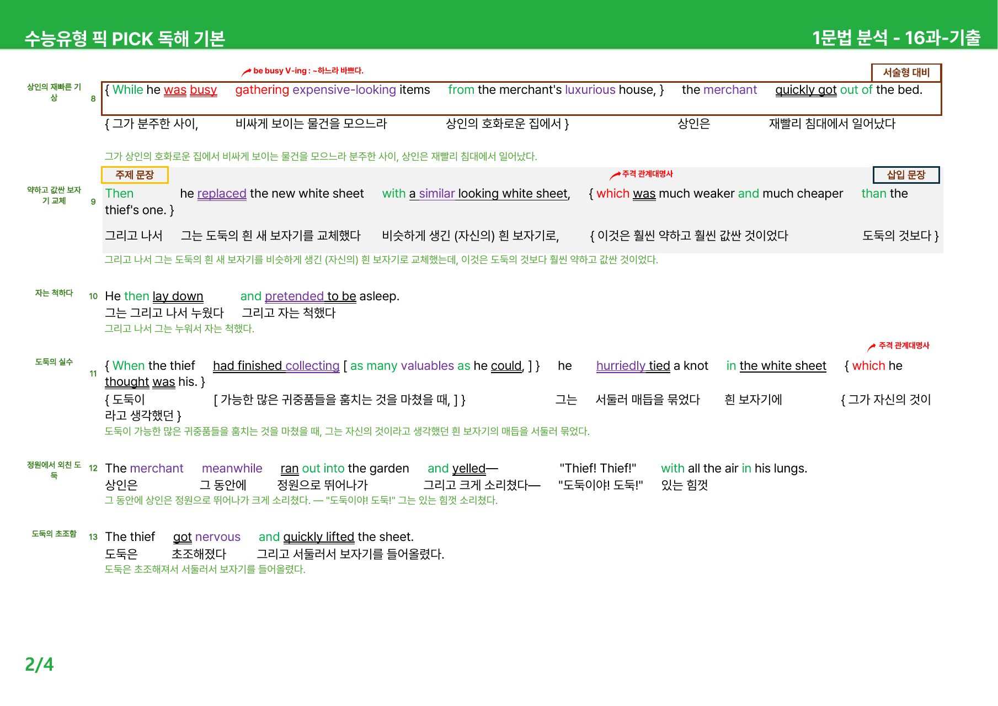Click the phrase 'with all the air in his lungs.'
Screen dimensions: 998x706
tap(734, 469)
